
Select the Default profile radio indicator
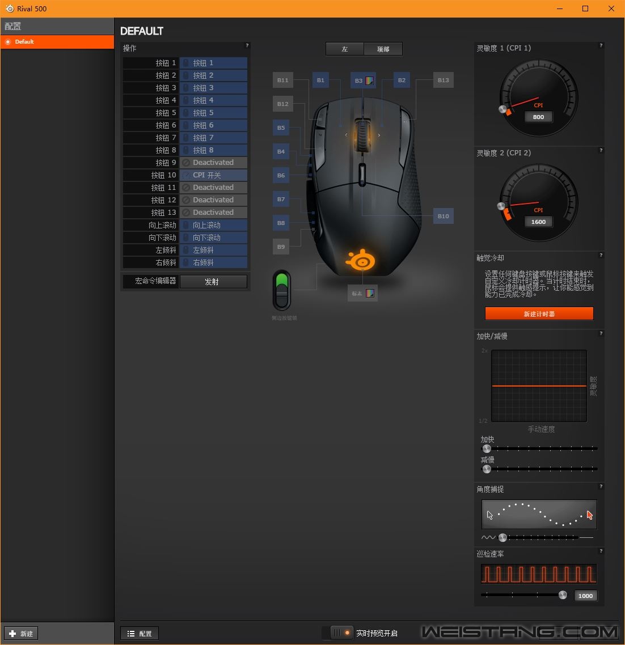[x=8, y=42]
